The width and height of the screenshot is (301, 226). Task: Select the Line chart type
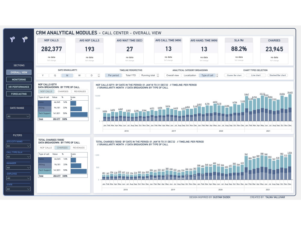pyautogui.click(x=256, y=75)
